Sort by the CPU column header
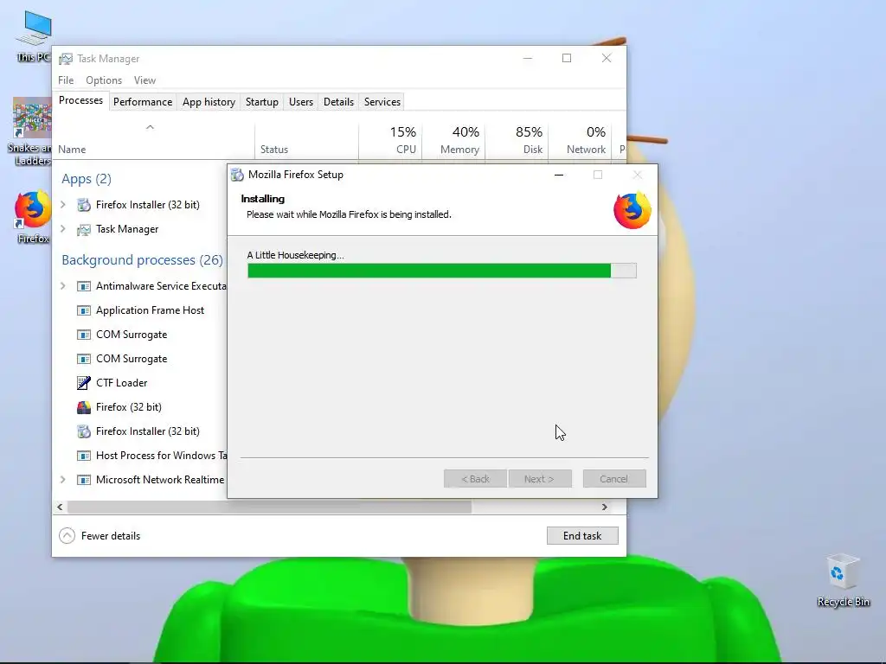The width and height of the screenshot is (886, 664). tap(390, 140)
